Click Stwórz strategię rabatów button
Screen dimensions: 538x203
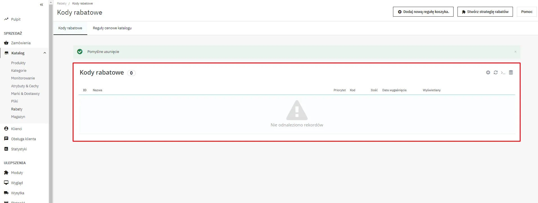(485, 12)
